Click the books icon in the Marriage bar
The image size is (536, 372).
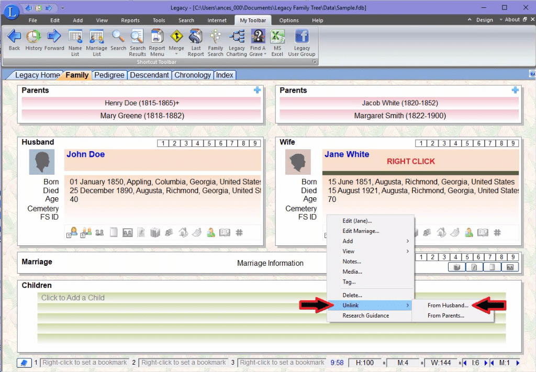point(456,267)
